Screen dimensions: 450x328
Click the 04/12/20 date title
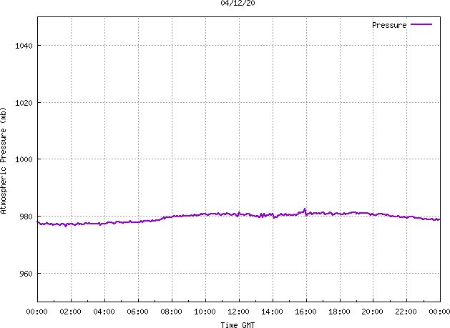tap(238, 3)
